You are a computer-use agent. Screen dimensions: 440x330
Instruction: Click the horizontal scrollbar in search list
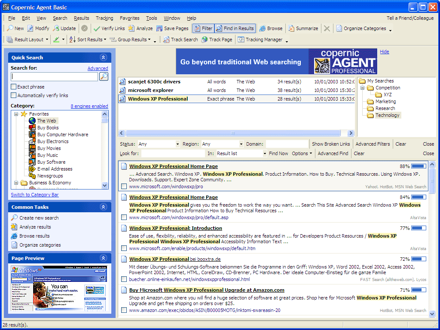point(233,133)
